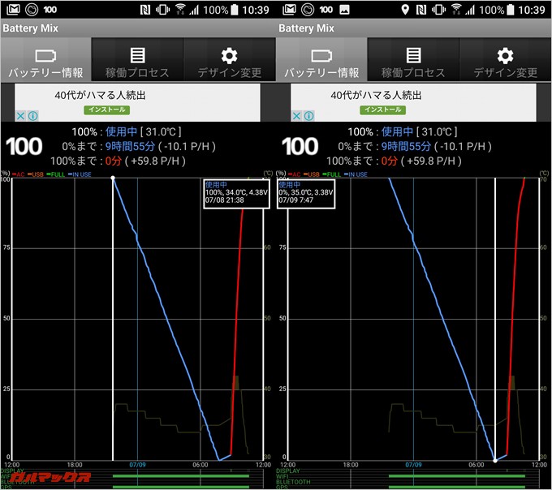The width and height of the screenshot is (552, 490).
Task: Open バッテリー情報 tab in left screenshot
Action: (x=45, y=62)
